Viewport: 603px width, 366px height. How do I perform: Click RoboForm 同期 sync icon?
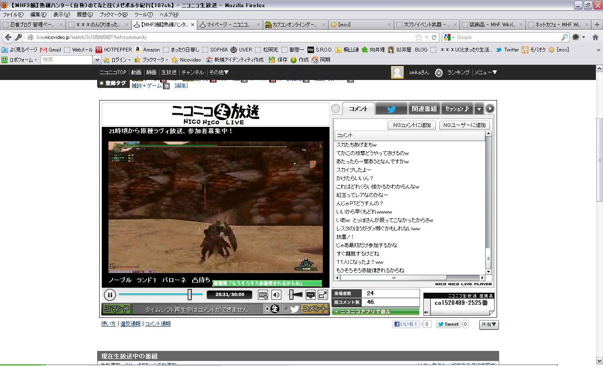click(321, 60)
